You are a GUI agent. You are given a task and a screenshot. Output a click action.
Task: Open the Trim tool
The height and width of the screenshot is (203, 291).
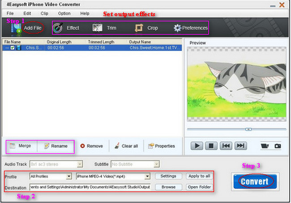point(104,28)
